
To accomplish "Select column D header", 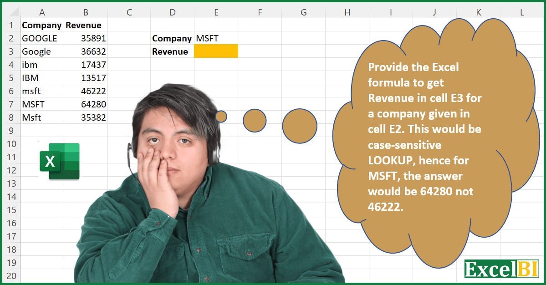I will click(173, 12).
